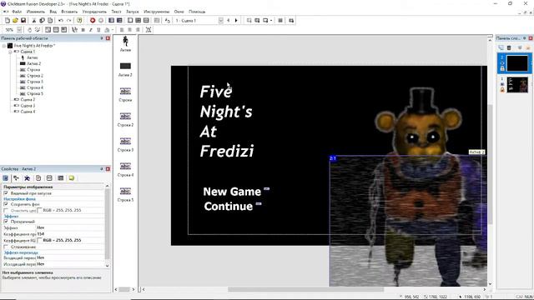The width and height of the screenshot is (534, 300).
Task: Open the Movement tab running-man icon in Properties
Action: point(28,178)
